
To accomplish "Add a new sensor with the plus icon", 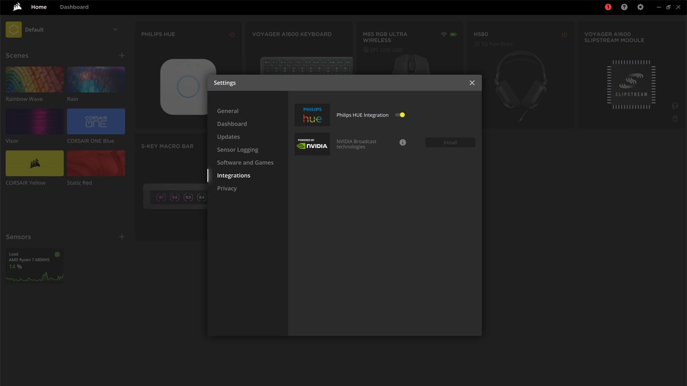I will coord(121,237).
